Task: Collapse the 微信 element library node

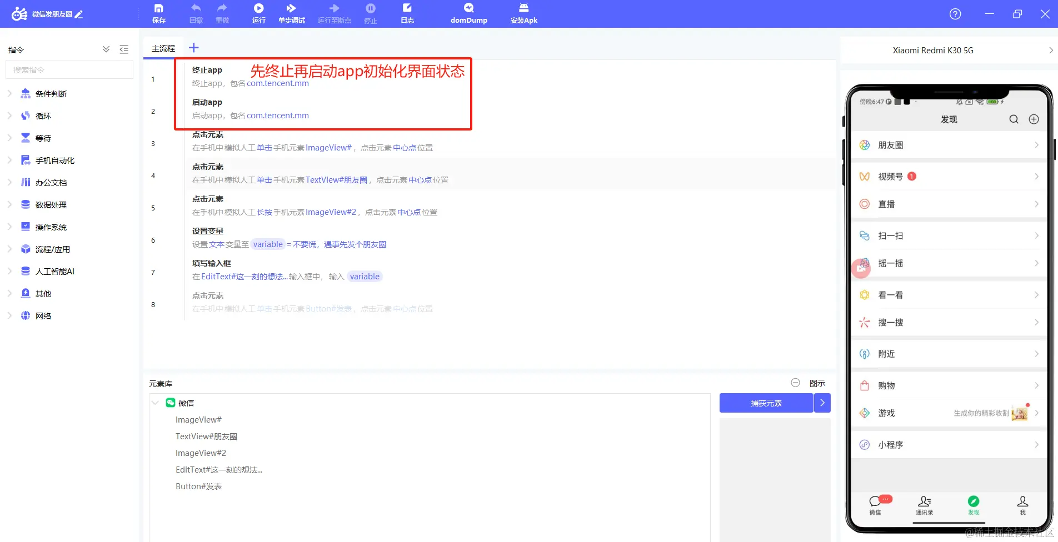Action: click(155, 403)
